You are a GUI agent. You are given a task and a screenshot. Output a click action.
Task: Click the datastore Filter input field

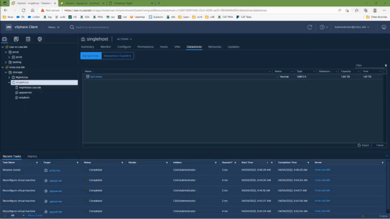370,66
